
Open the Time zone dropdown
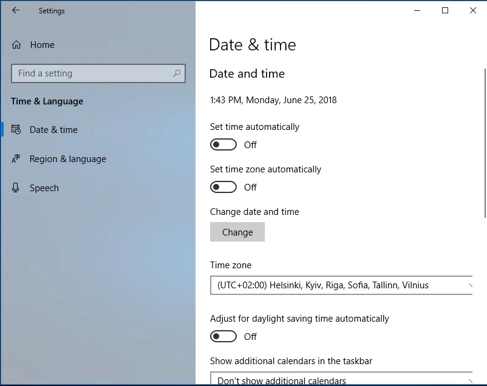341,285
